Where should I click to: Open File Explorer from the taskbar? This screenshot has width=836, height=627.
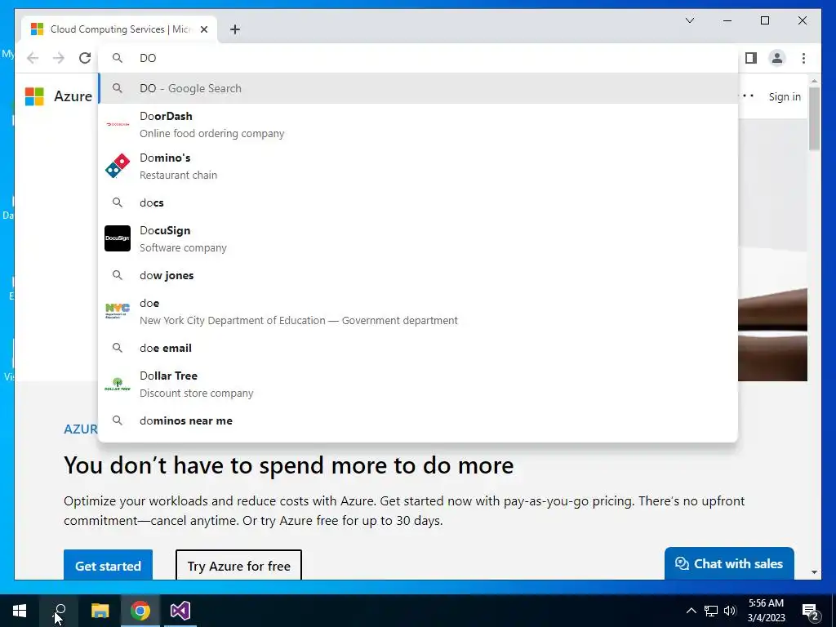pyautogui.click(x=100, y=611)
